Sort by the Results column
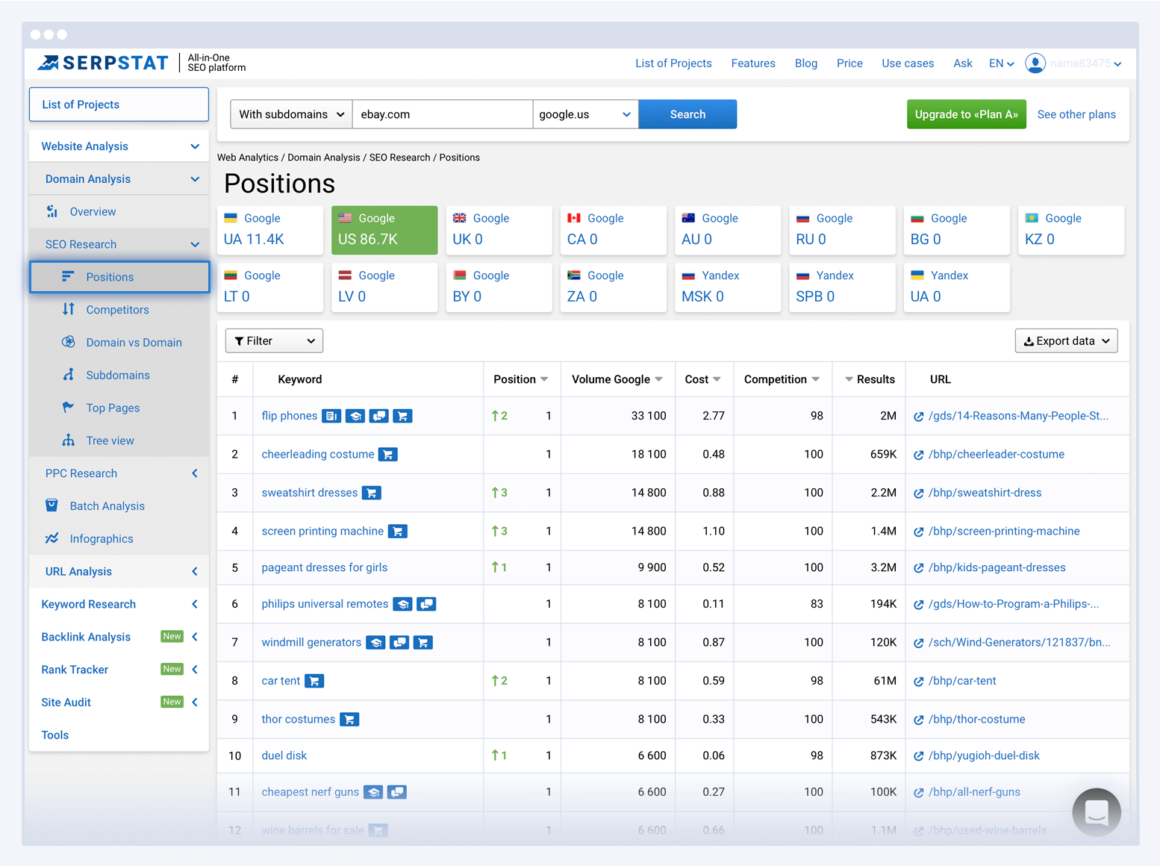The width and height of the screenshot is (1160, 866). pyautogui.click(x=870, y=379)
